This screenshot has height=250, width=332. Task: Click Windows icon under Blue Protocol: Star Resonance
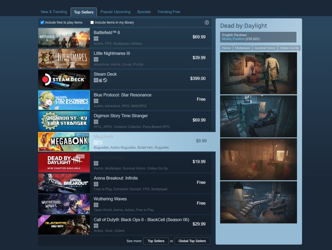click(96, 101)
